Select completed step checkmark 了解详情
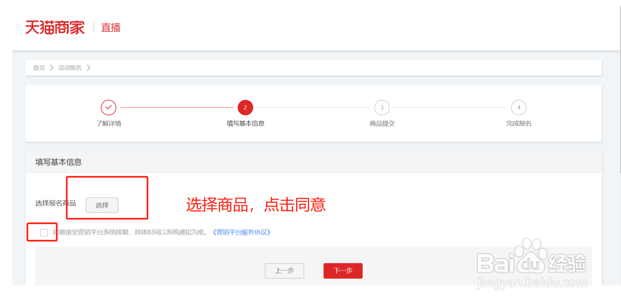The height and width of the screenshot is (304, 621). (x=108, y=108)
